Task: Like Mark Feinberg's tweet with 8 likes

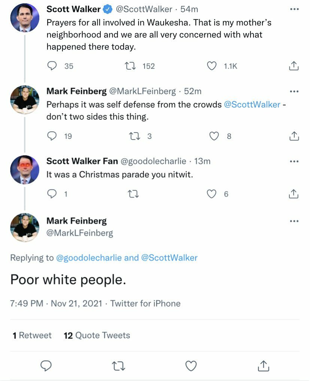Action: (x=214, y=136)
